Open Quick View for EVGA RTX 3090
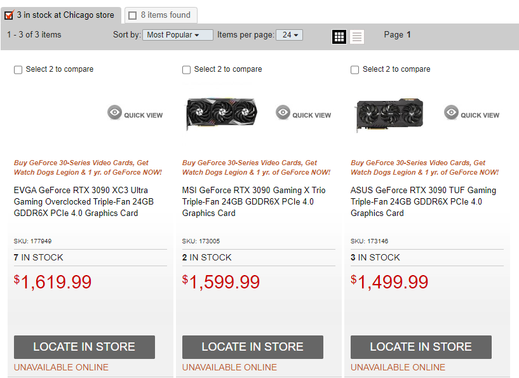 click(135, 114)
